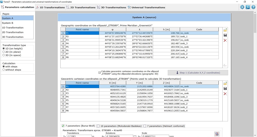Select X value 4045564.5837
The height and width of the screenshot is (137, 257).
113,111
